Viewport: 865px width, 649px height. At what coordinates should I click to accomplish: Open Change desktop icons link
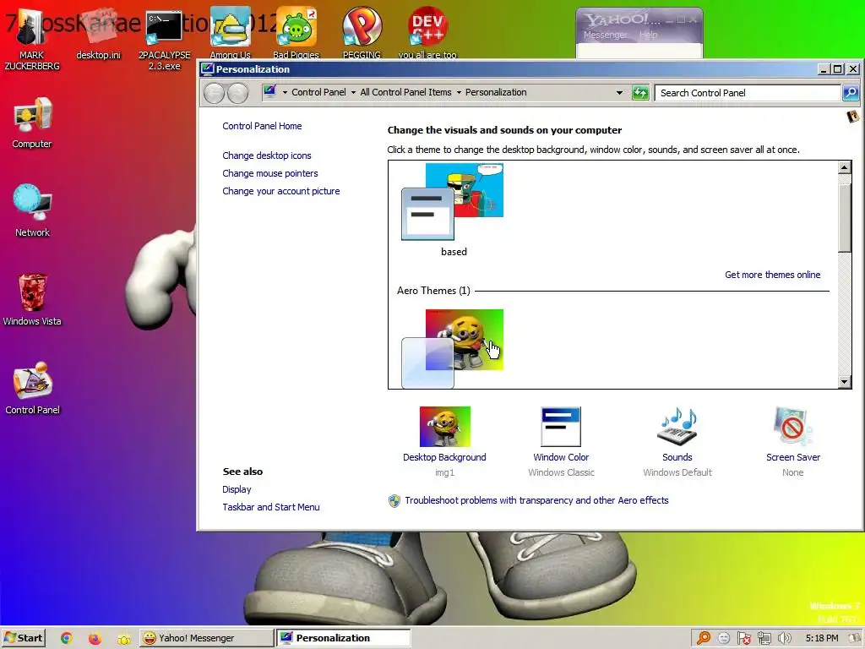[266, 155]
